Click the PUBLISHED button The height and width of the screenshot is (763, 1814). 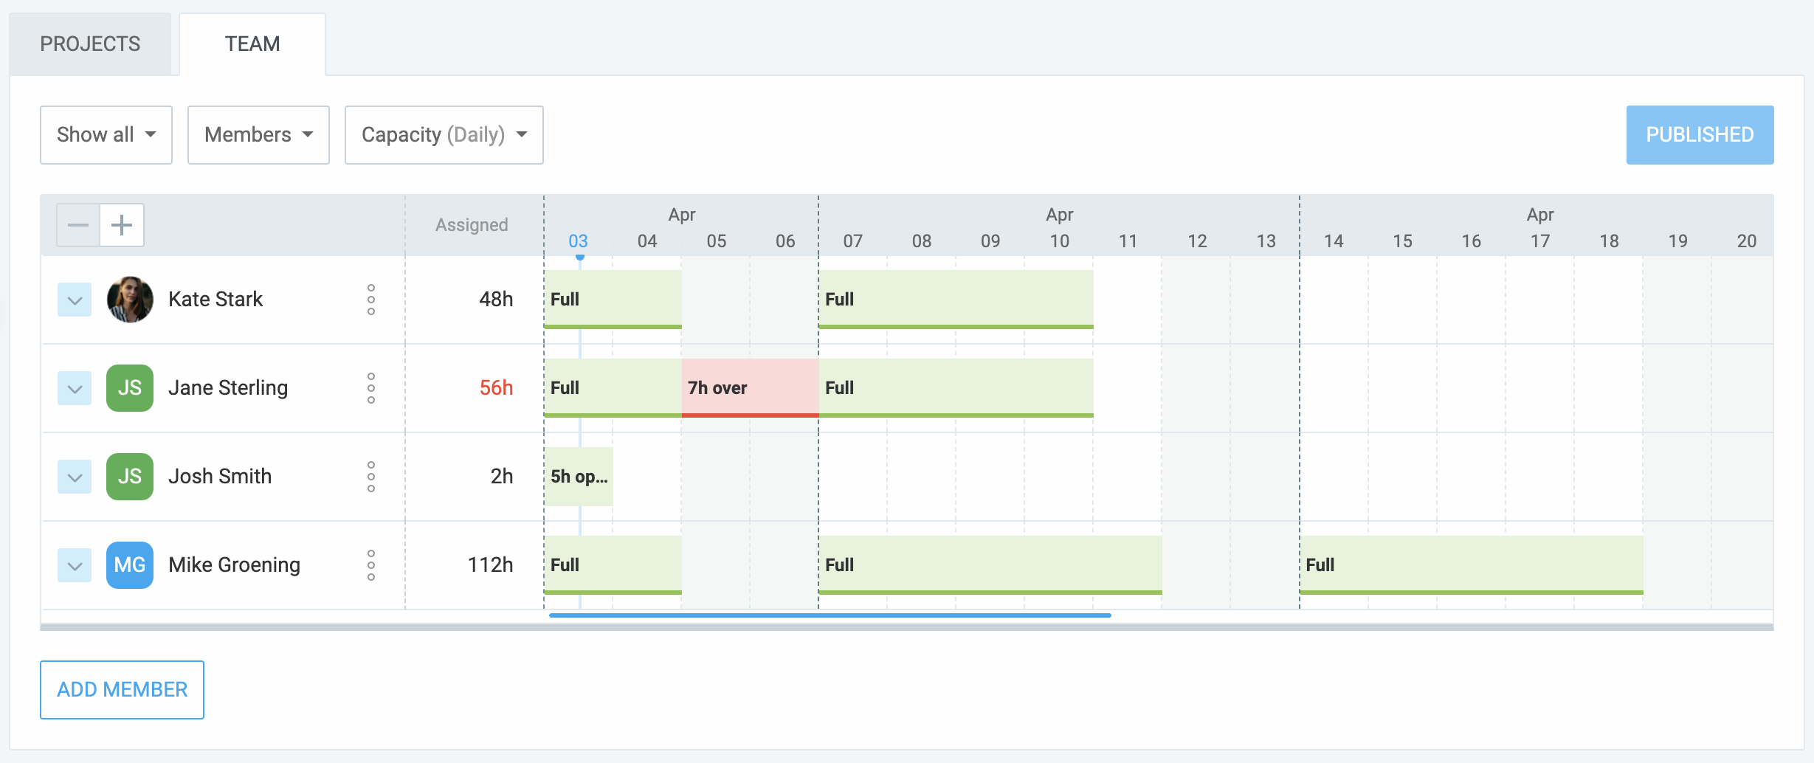[1700, 134]
